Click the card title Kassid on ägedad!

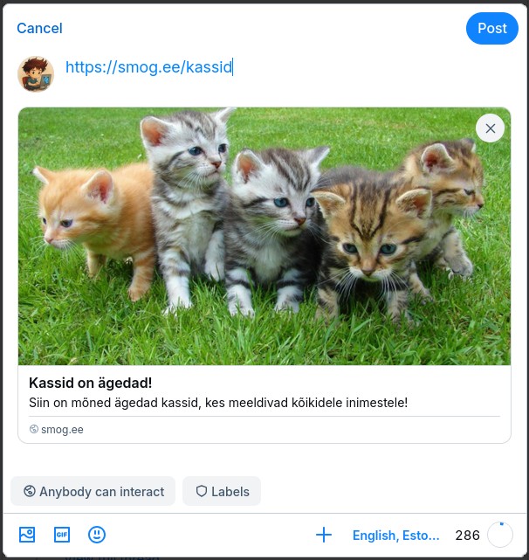pyautogui.click(x=91, y=383)
